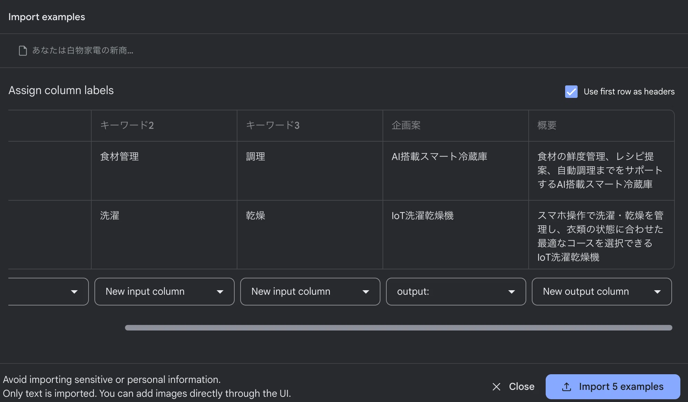
Task: Click the Use first row as headers label
Action: [629, 92]
